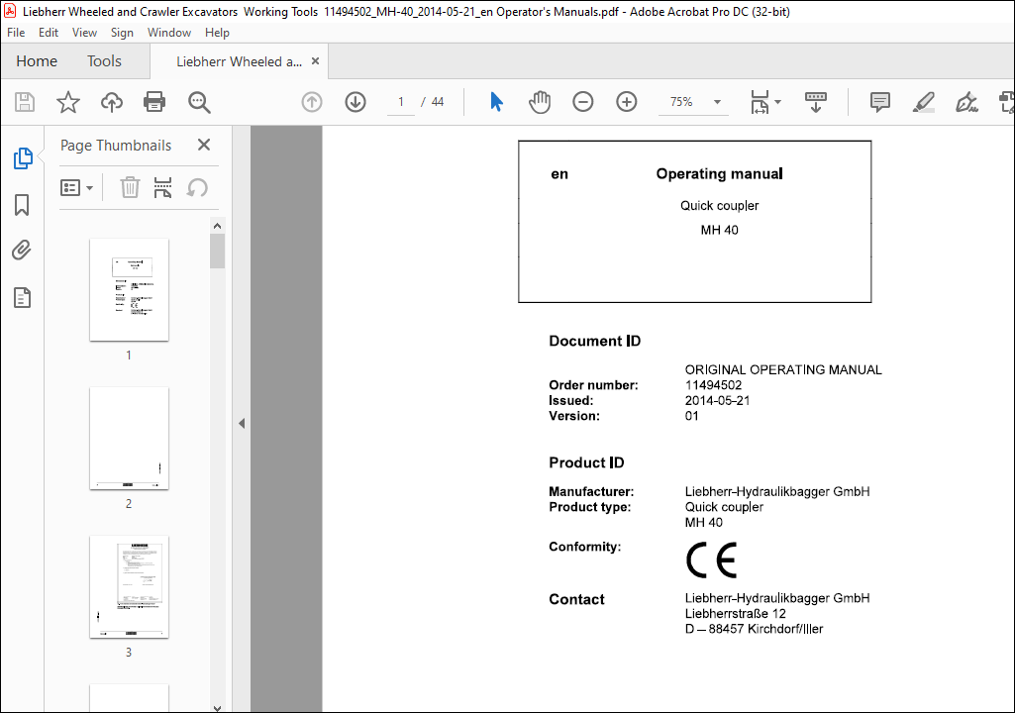
Task: Select the Liebherr Wheeled document tab
Action: click(x=239, y=61)
